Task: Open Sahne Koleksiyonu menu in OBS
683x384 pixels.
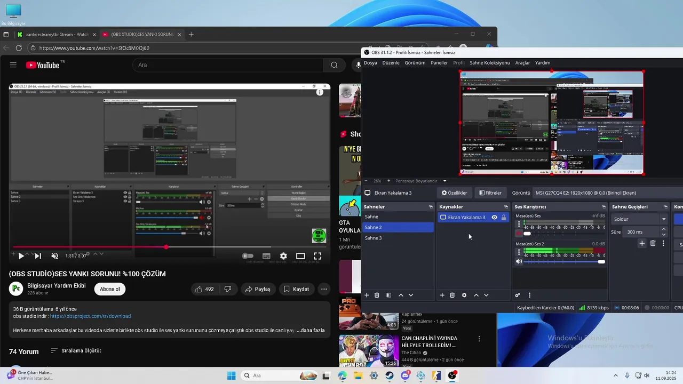Action: pyautogui.click(x=490, y=63)
